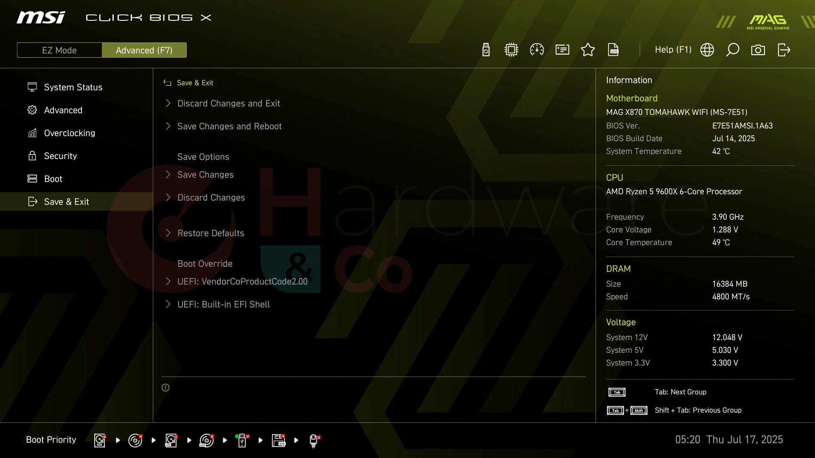Click DRAM speed 4800 MT/s
815x458 pixels.
coord(731,297)
